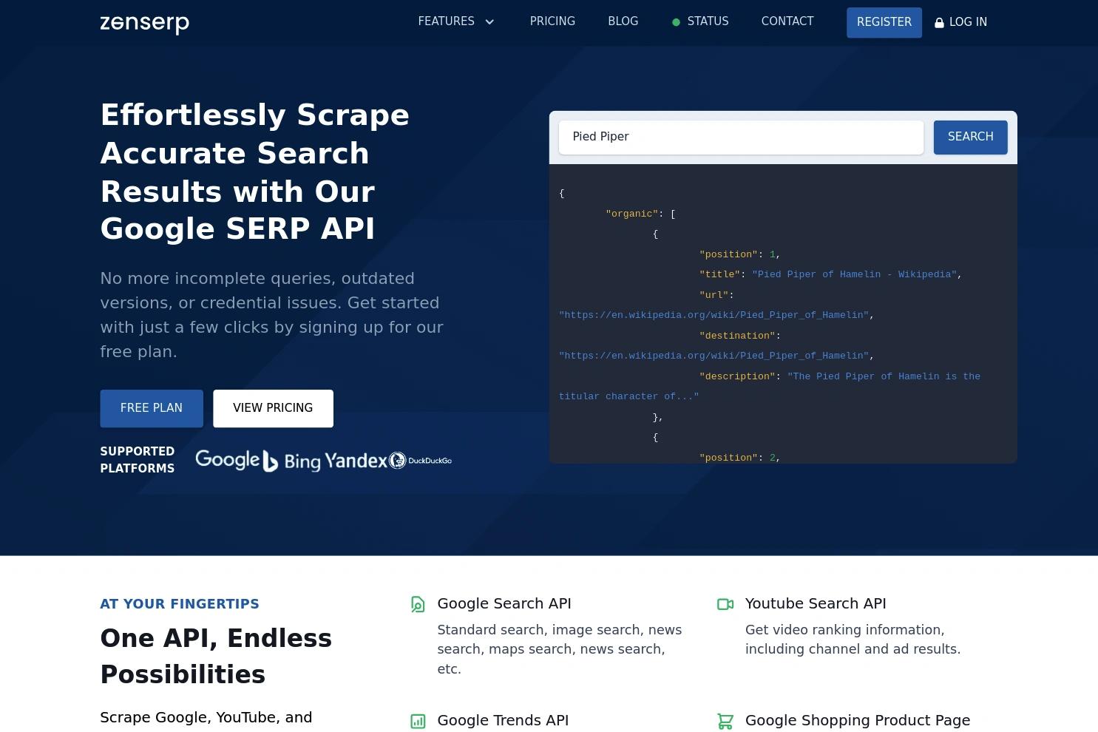This screenshot has height=732, width=1098.
Task: Click the "destination" key in JSON output
Action: (737, 336)
